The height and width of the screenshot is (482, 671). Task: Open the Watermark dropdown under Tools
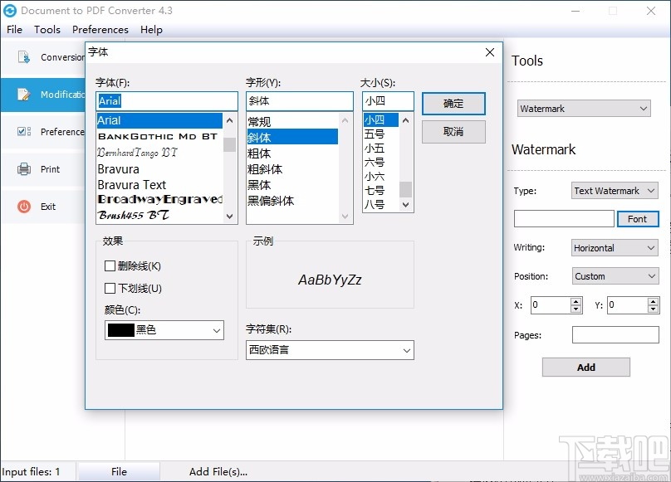[x=584, y=108]
